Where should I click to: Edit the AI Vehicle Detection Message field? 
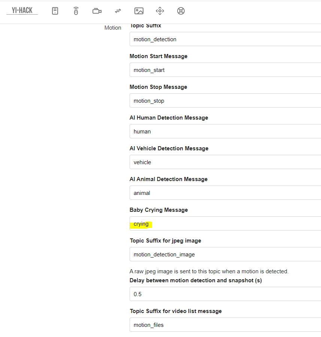225,162
